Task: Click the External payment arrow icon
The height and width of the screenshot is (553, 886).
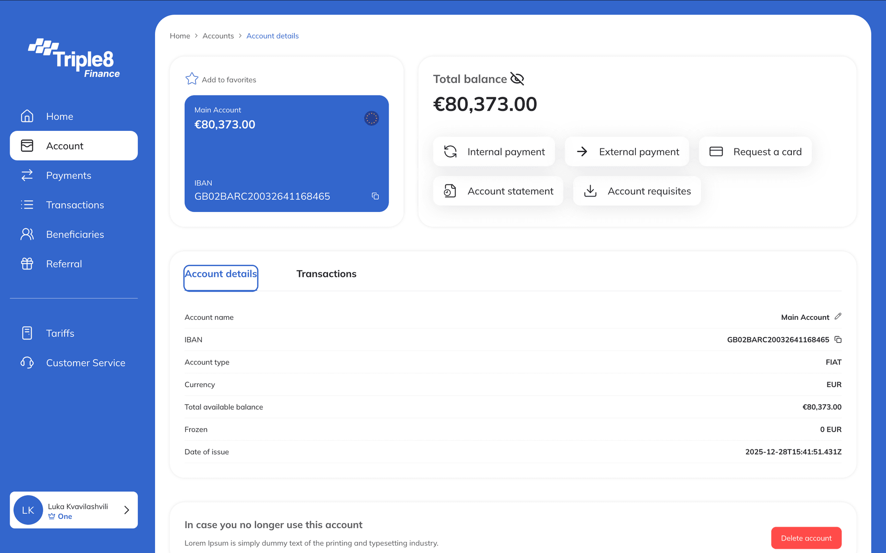Action: (582, 152)
